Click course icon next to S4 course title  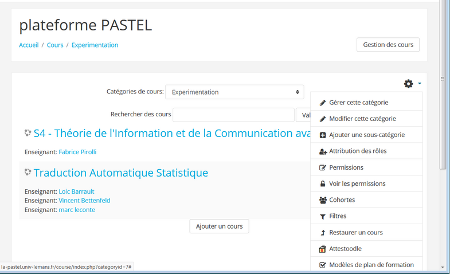click(x=28, y=133)
